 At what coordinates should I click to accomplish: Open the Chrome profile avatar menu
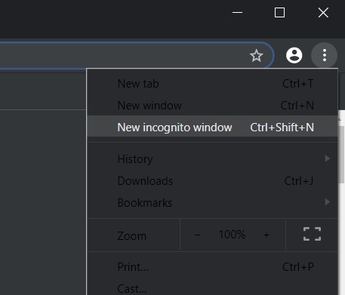pos(294,55)
